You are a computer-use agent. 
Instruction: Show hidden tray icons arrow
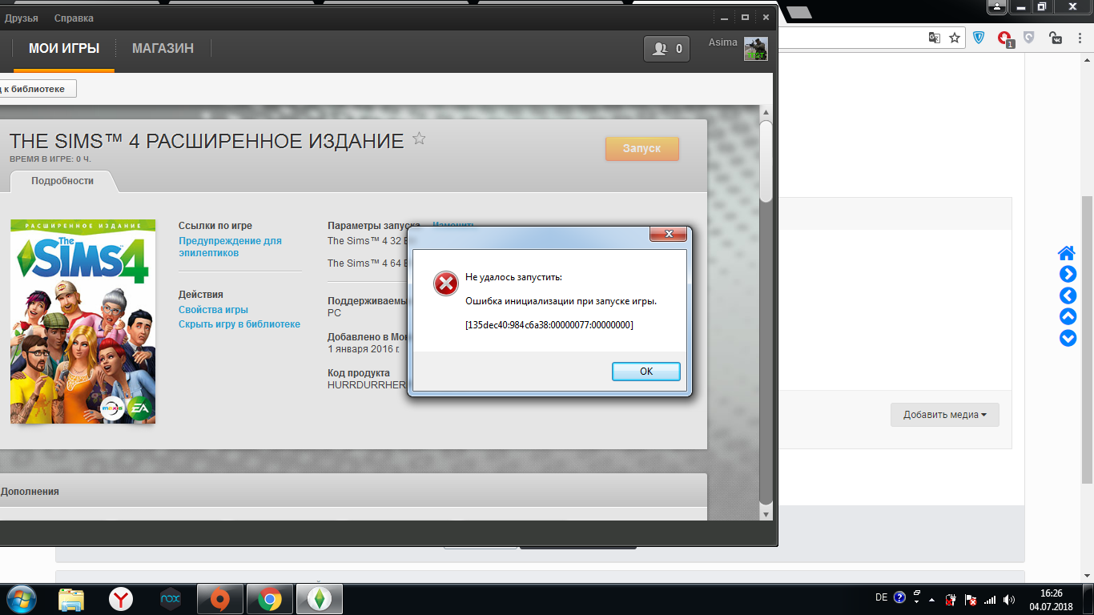point(931,600)
